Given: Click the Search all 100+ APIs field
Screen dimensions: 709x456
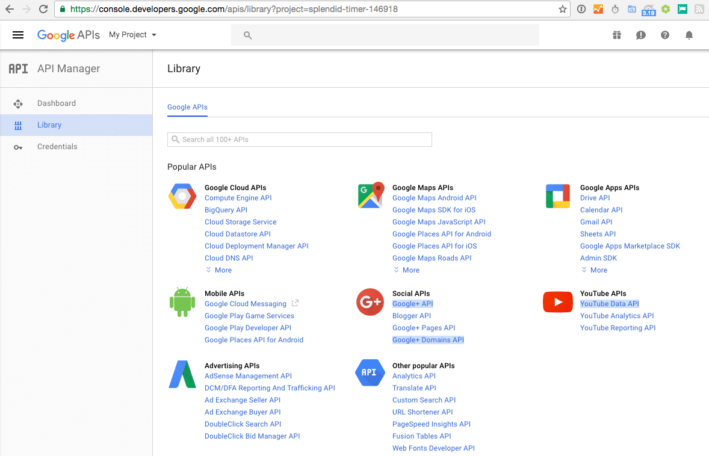Looking at the screenshot, I should click(x=299, y=140).
